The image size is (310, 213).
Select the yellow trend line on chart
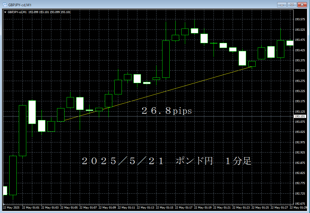[158, 94]
